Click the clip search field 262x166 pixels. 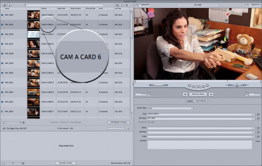pyautogui.click(x=64, y=5)
